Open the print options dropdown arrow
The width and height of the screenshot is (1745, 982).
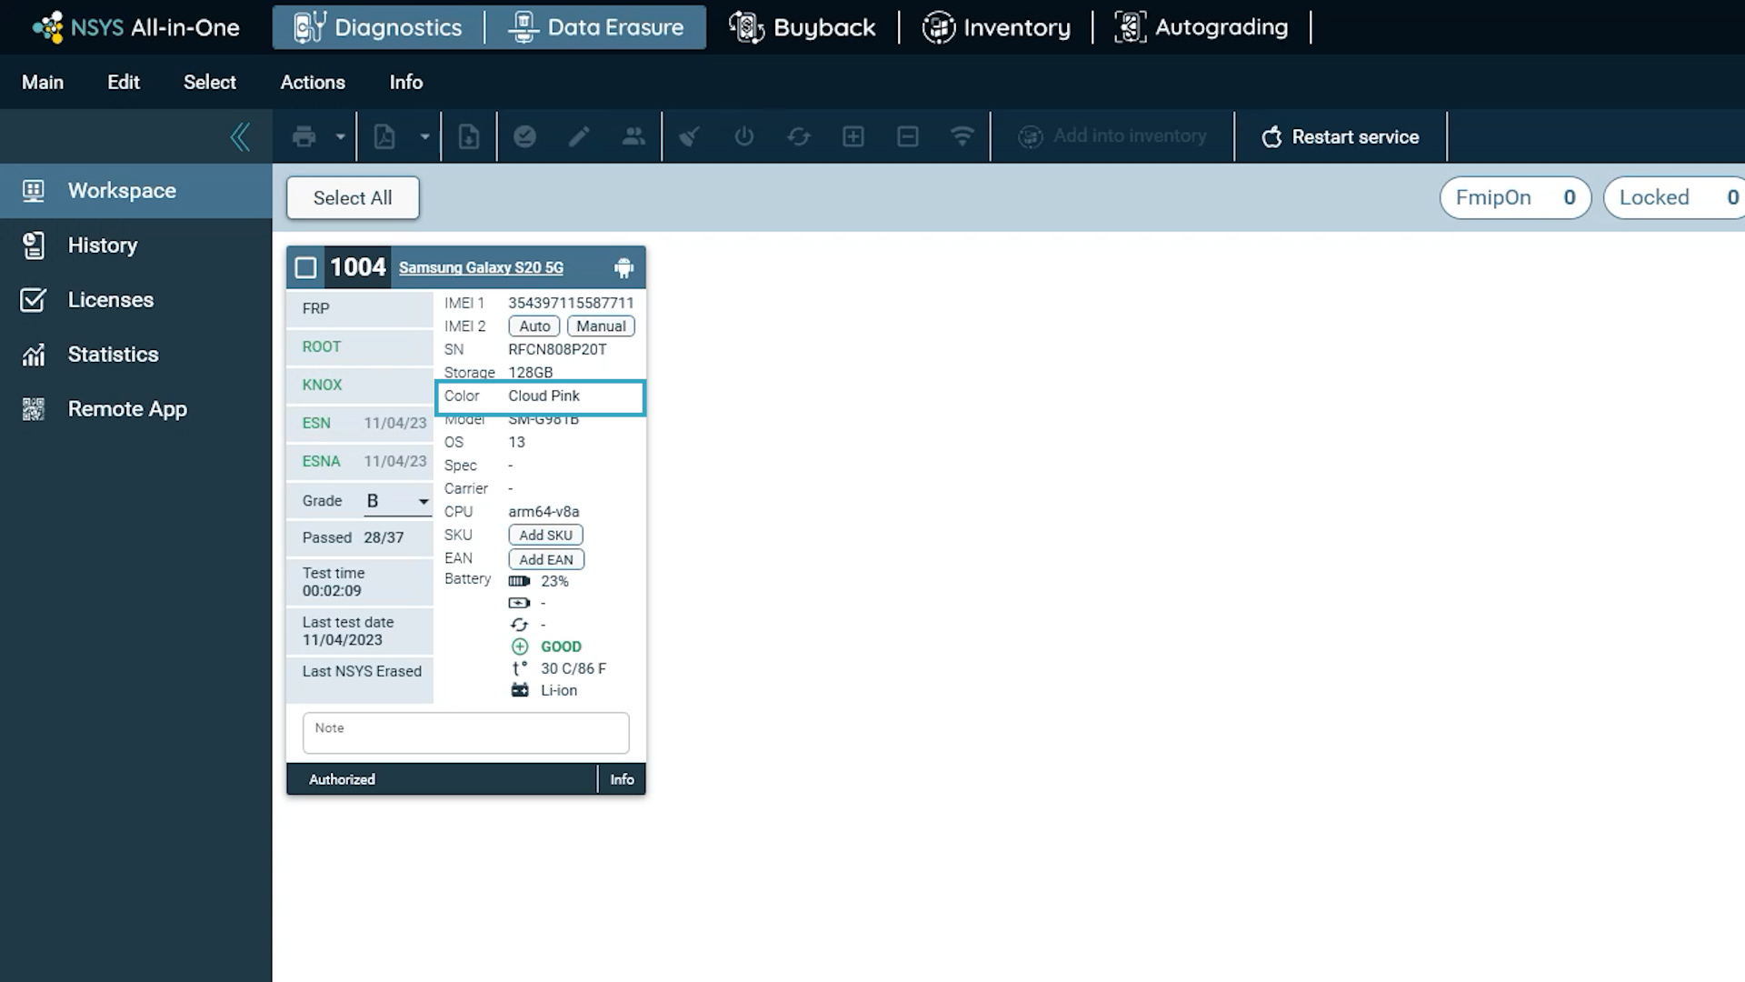pos(340,137)
